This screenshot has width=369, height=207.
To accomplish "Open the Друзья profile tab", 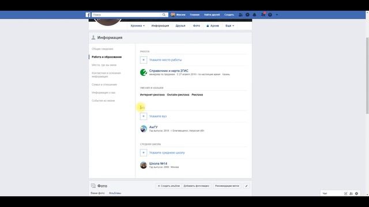I will pyautogui.click(x=180, y=26).
